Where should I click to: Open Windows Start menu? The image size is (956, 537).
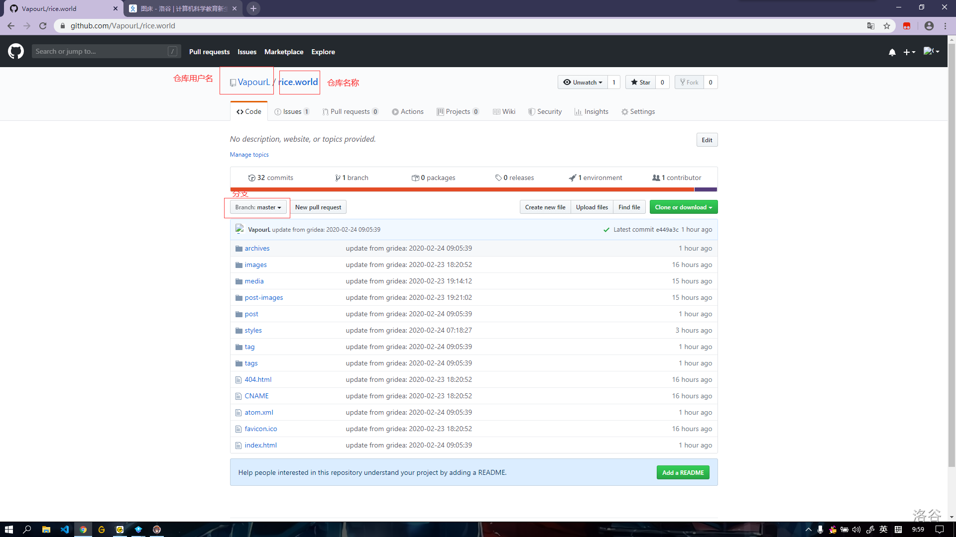9,530
